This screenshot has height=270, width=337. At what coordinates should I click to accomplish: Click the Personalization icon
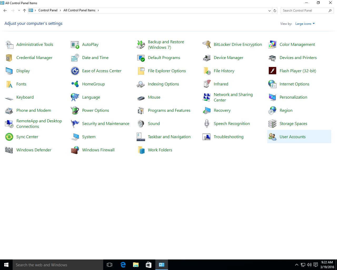(x=272, y=97)
